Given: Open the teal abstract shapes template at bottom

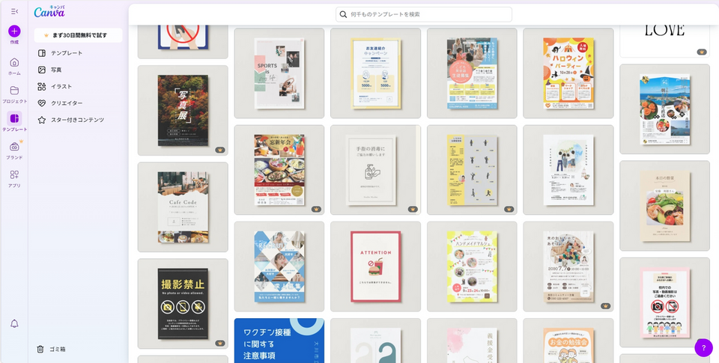Looking at the screenshot, I should [x=375, y=341].
